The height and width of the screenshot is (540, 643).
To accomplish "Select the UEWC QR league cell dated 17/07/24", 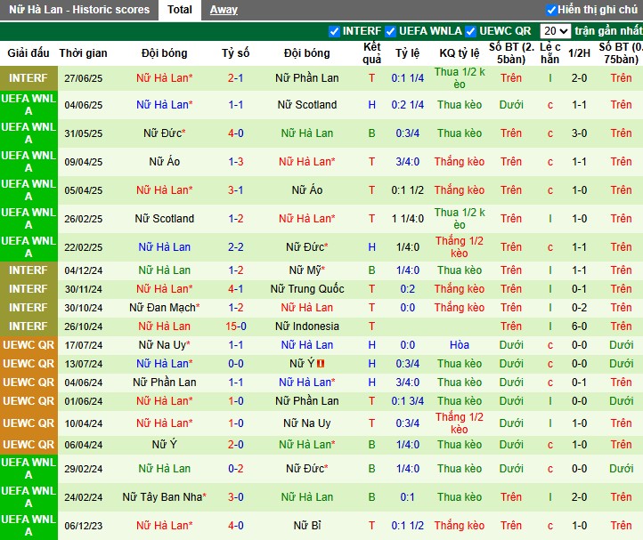I will tap(28, 345).
